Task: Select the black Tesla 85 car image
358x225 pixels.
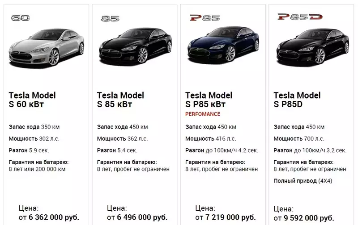Action: pyautogui.click(x=135, y=47)
